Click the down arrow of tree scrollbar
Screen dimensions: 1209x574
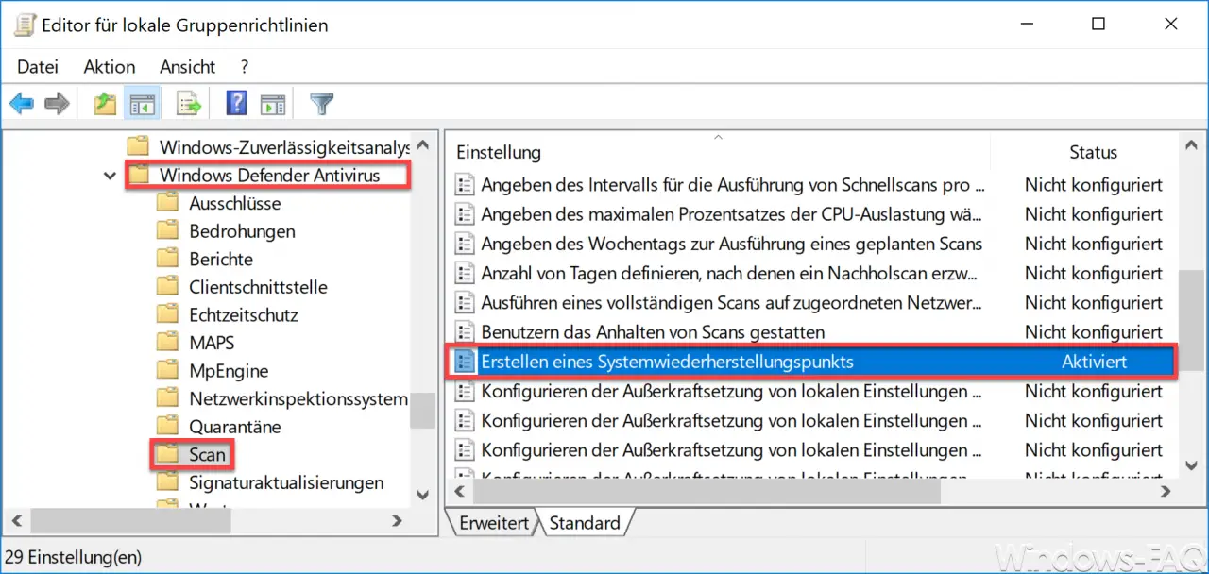coord(423,494)
